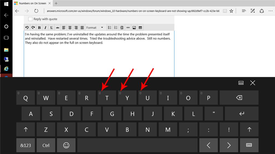
Task: Tap the M key
Action: coord(168,129)
